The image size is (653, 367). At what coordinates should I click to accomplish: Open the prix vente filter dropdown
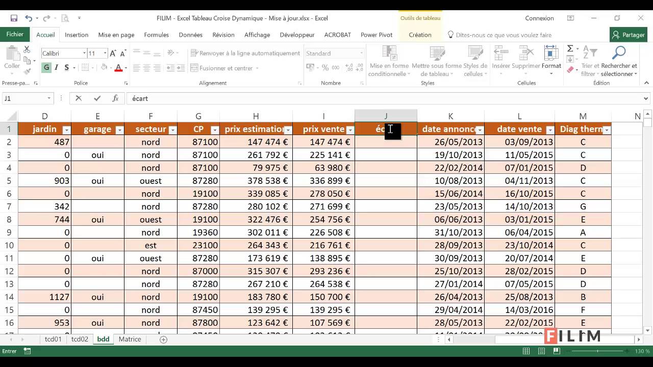click(350, 130)
